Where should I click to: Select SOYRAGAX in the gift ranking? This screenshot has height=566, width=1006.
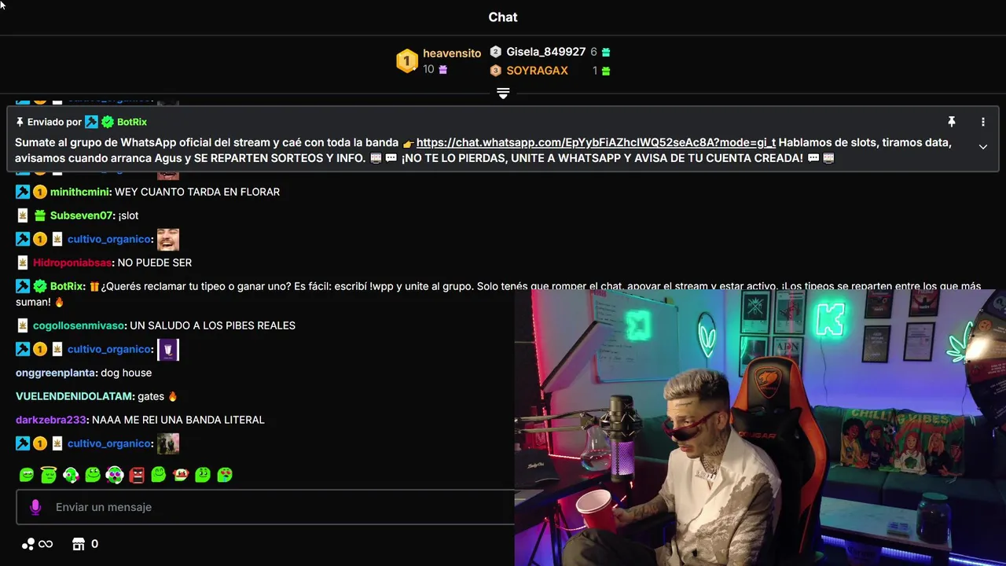tap(537, 71)
